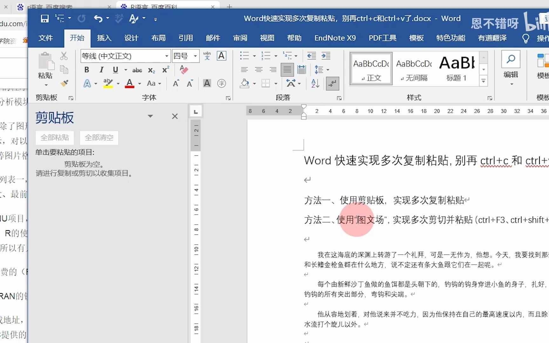
Task: Apply the 标题 1 Heading 1 style
Action: click(457, 69)
